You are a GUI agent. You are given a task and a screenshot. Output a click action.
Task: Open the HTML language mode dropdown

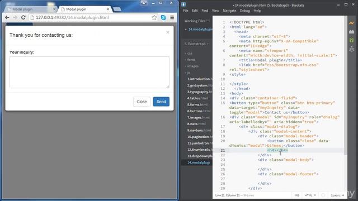pos(310,195)
